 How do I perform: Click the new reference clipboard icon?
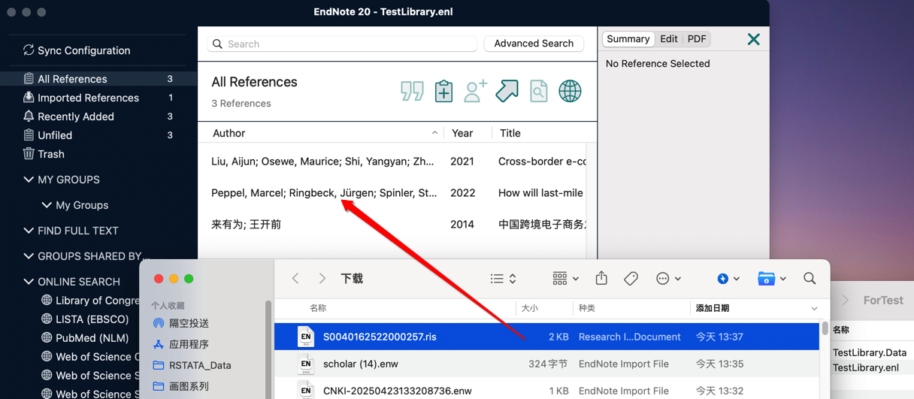(x=443, y=91)
